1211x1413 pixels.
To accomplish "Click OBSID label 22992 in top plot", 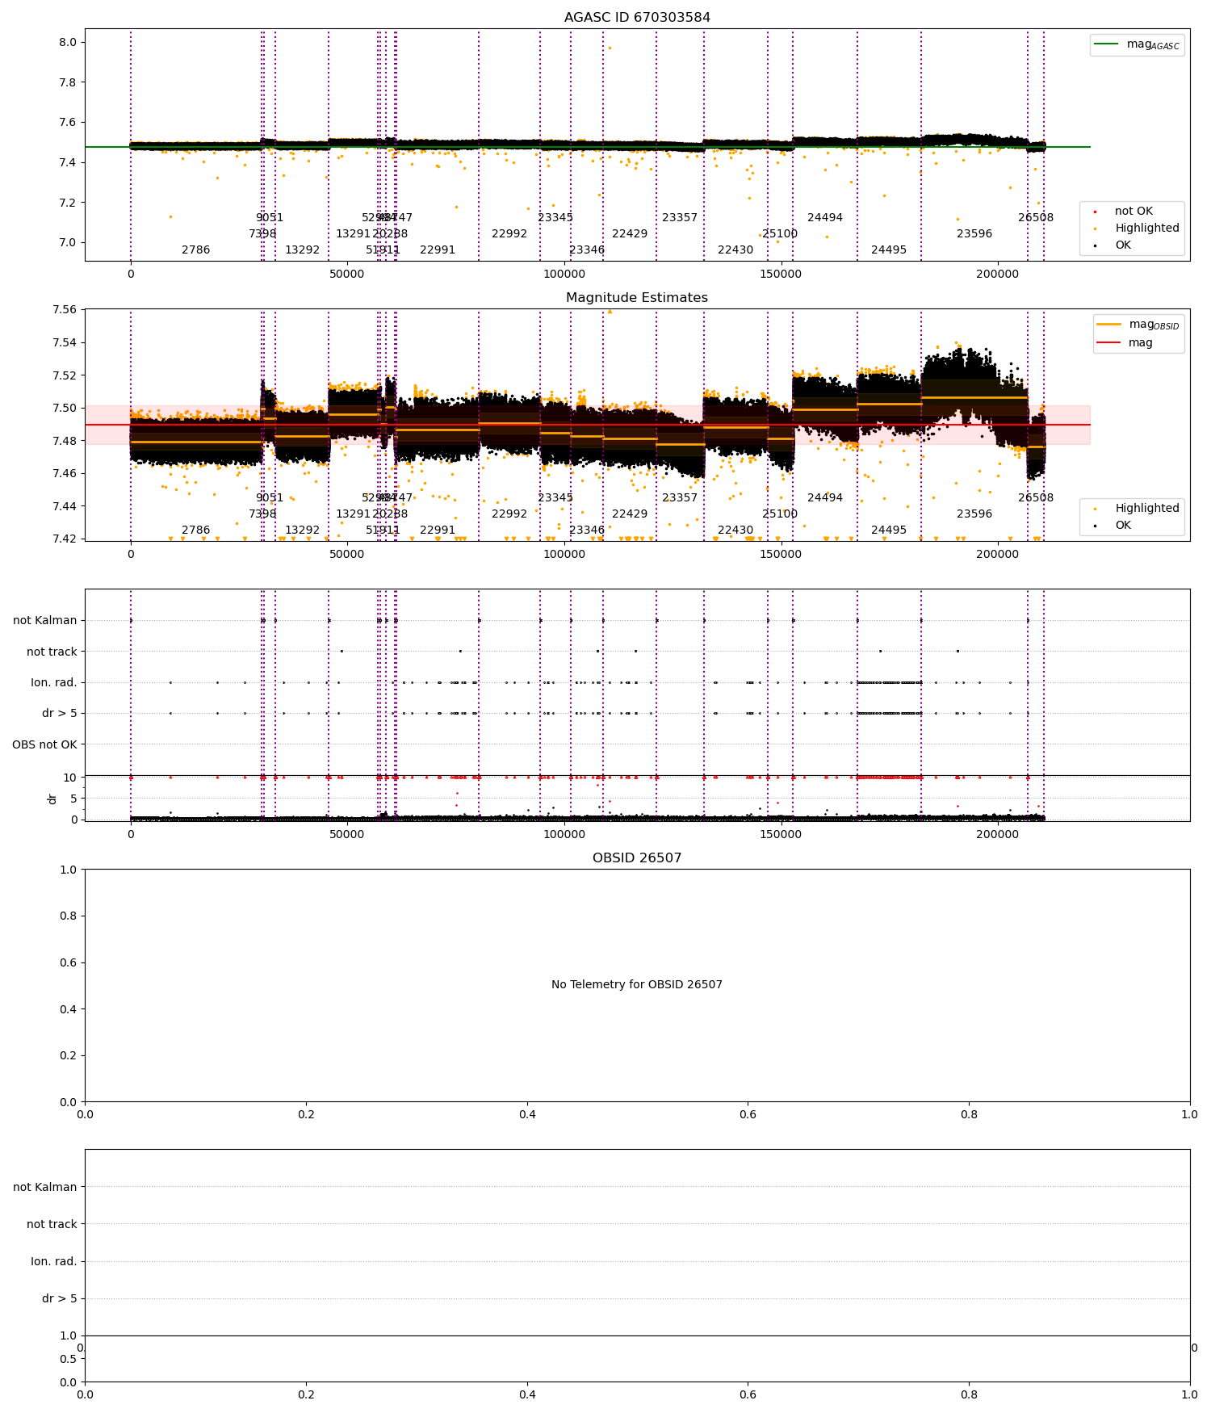I will tap(509, 234).
